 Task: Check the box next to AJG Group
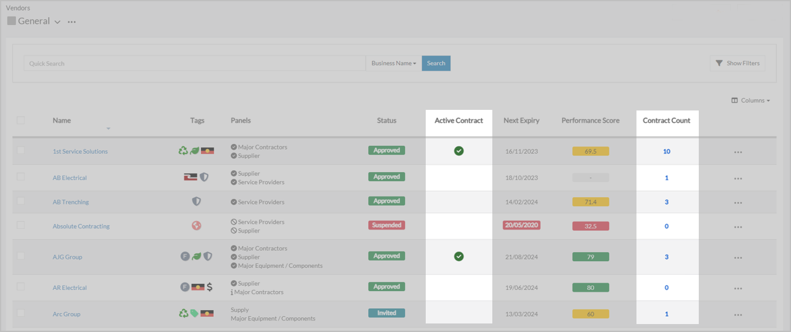[21, 256]
